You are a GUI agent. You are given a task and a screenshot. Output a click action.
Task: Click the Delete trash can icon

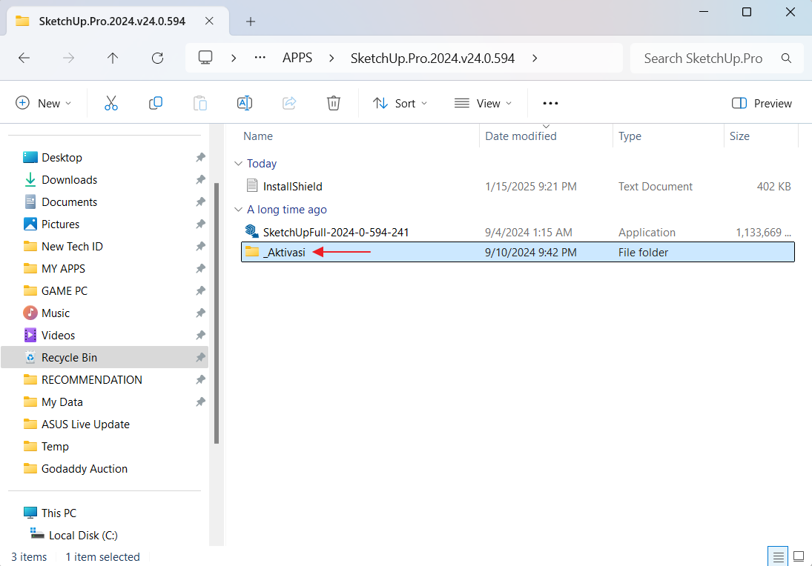[x=334, y=104]
